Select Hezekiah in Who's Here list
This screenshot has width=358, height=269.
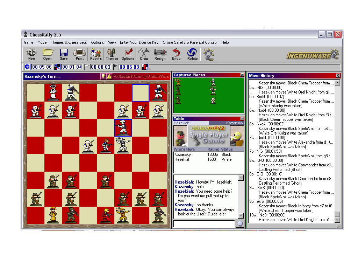pos(208,159)
